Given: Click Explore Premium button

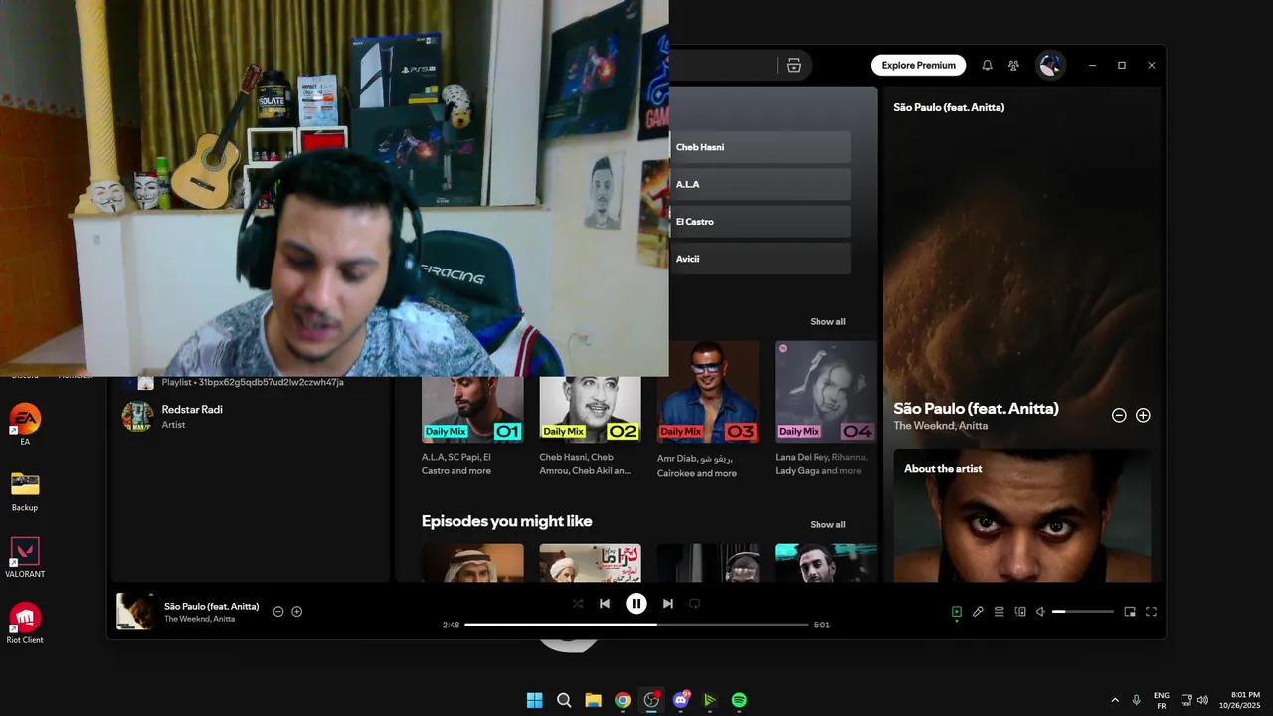Looking at the screenshot, I should 918,65.
